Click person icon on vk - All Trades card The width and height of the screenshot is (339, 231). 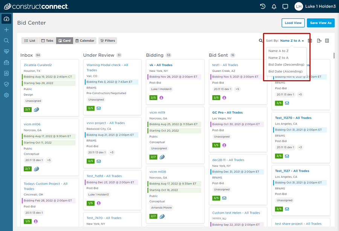click(161, 98)
